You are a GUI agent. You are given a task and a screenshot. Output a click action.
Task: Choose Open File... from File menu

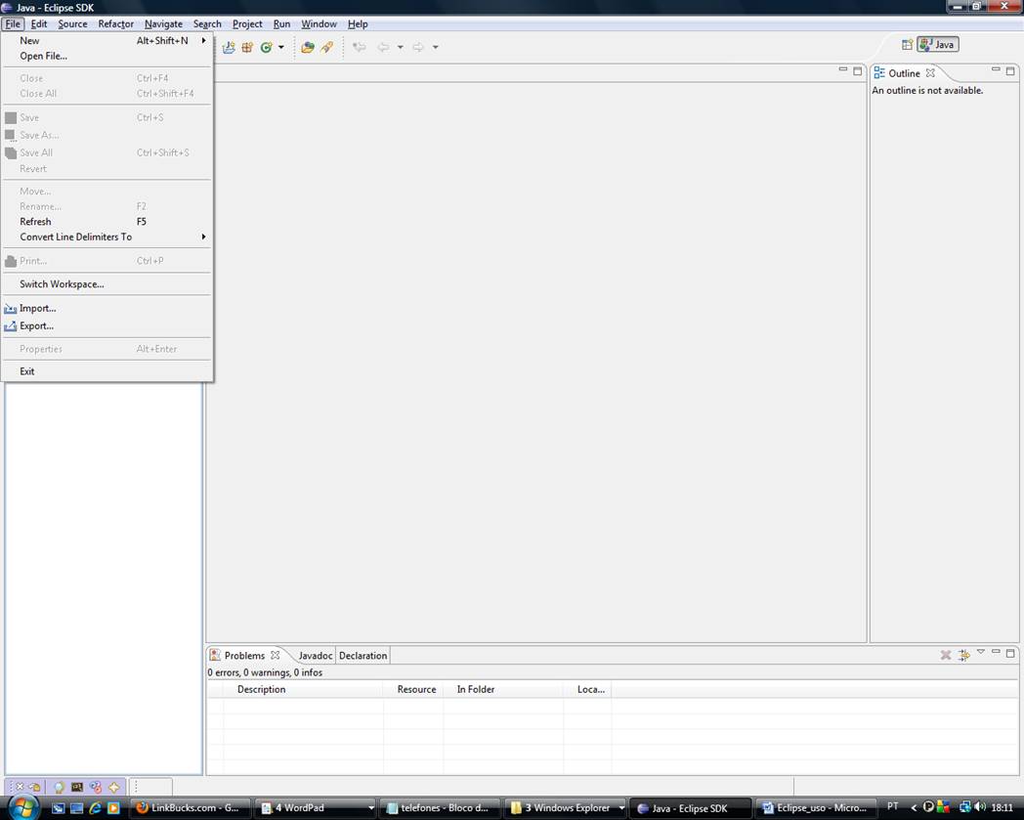(107, 56)
